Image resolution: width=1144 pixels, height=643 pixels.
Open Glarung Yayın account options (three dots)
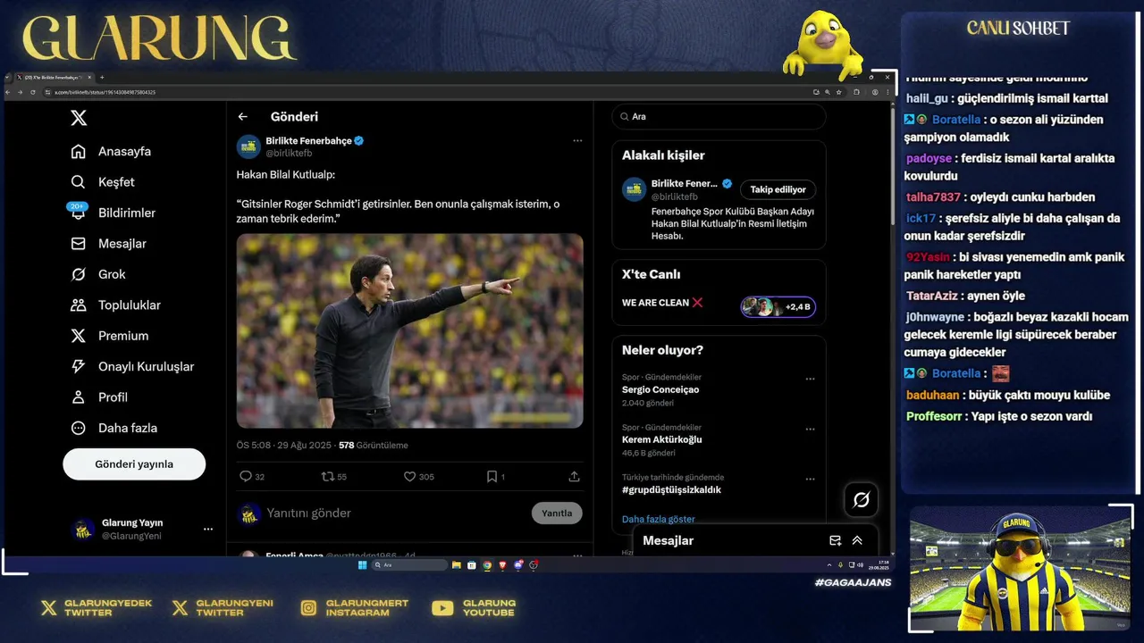208,529
